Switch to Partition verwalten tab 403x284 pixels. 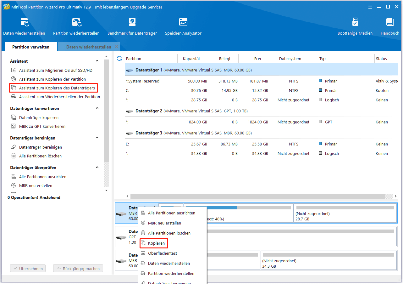point(31,47)
